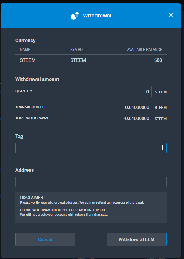This screenshot has height=259, width=184.
Task: Click the total withdrawal value -0.01000000
Action: (136, 119)
